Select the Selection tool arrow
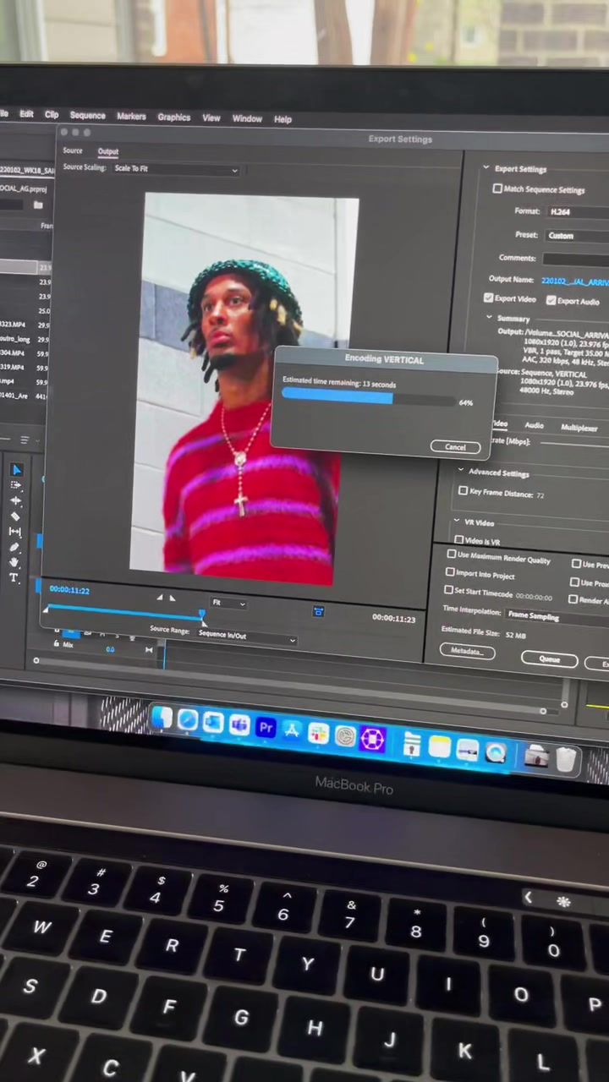Viewport: 609px width, 1082px height. click(x=16, y=469)
